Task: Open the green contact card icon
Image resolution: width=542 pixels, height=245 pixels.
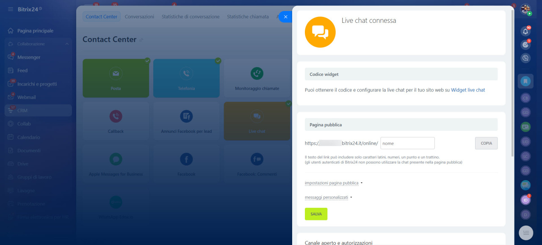Action: click(x=525, y=127)
